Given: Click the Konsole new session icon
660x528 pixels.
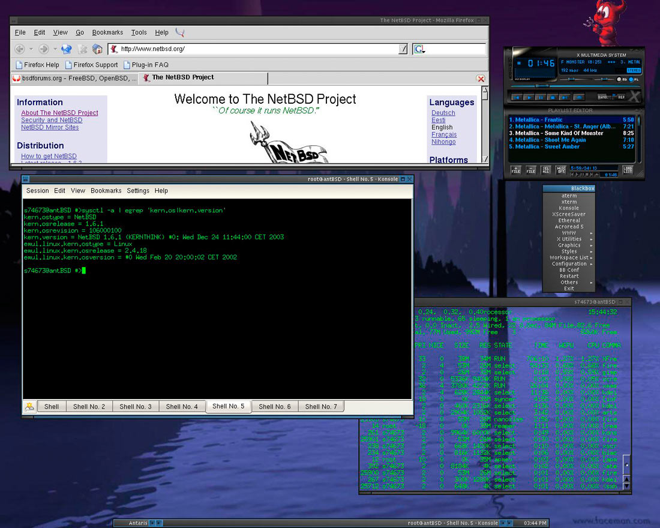Looking at the screenshot, I should click(x=29, y=407).
